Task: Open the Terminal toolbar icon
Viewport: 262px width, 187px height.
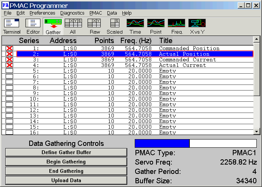Action: click(12, 26)
